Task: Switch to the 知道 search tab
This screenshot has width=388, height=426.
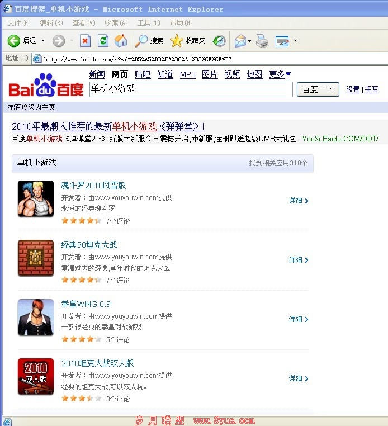Action: (165, 74)
